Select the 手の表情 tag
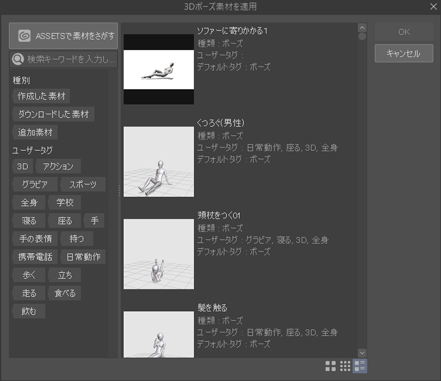The image size is (441, 381). (x=35, y=239)
